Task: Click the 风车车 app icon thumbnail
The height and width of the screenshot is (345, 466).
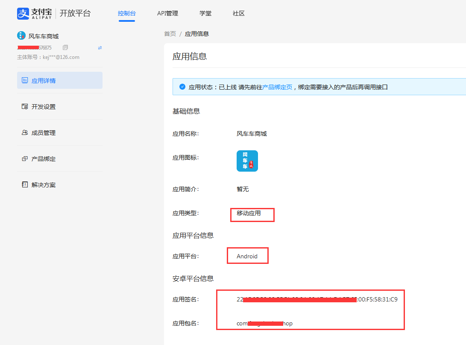Action: pyautogui.click(x=247, y=161)
